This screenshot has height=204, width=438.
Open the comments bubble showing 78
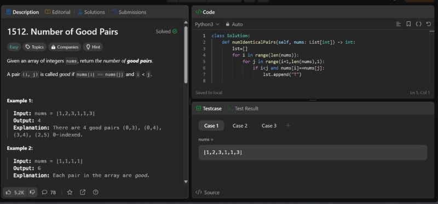49,193
